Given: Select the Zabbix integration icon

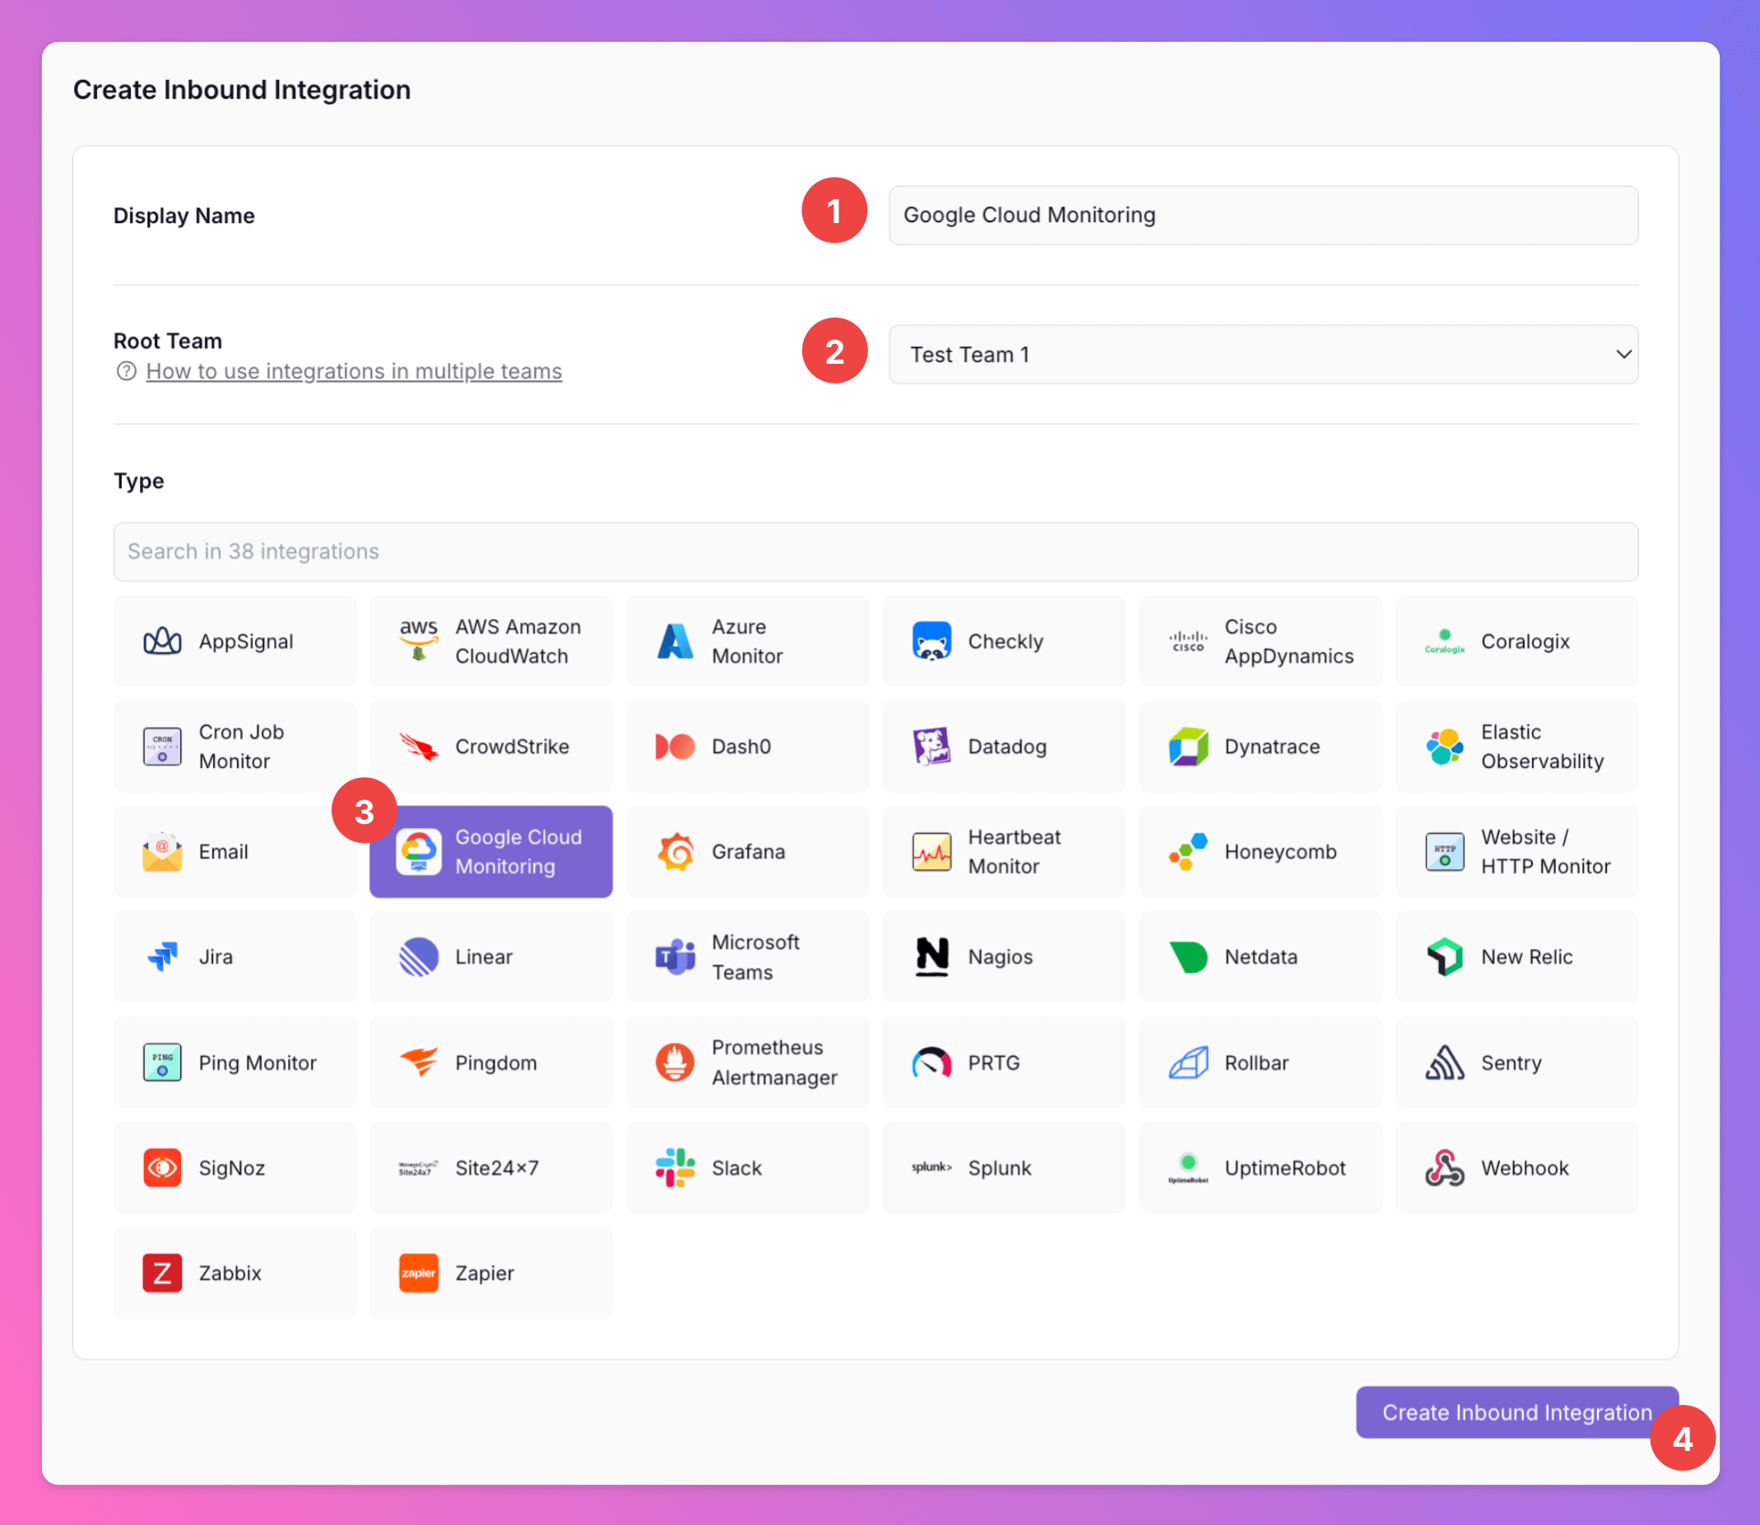Looking at the screenshot, I should (x=162, y=1273).
